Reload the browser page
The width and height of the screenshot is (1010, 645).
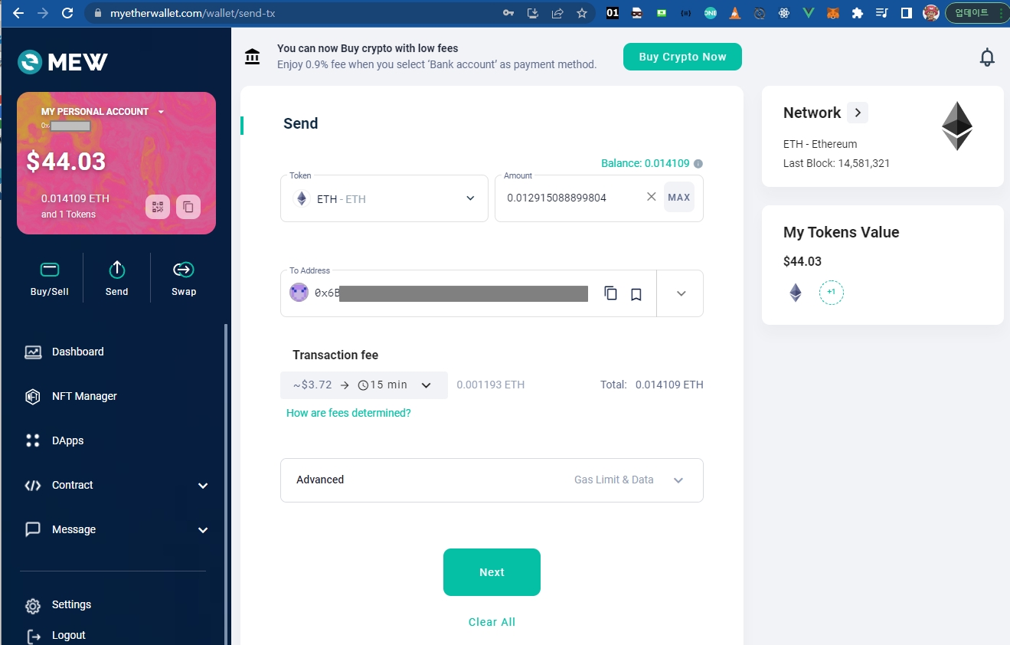(x=67, y=13)
